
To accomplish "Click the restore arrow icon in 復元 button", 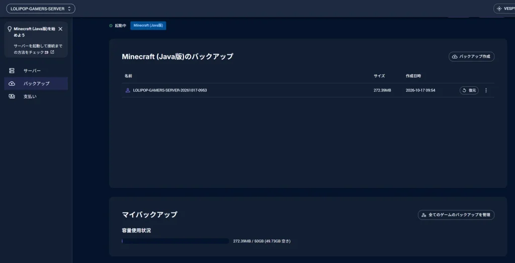I will coord(464,90).
